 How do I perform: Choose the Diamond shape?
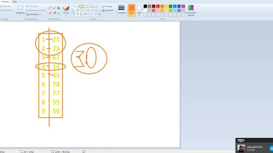[78, 10]
